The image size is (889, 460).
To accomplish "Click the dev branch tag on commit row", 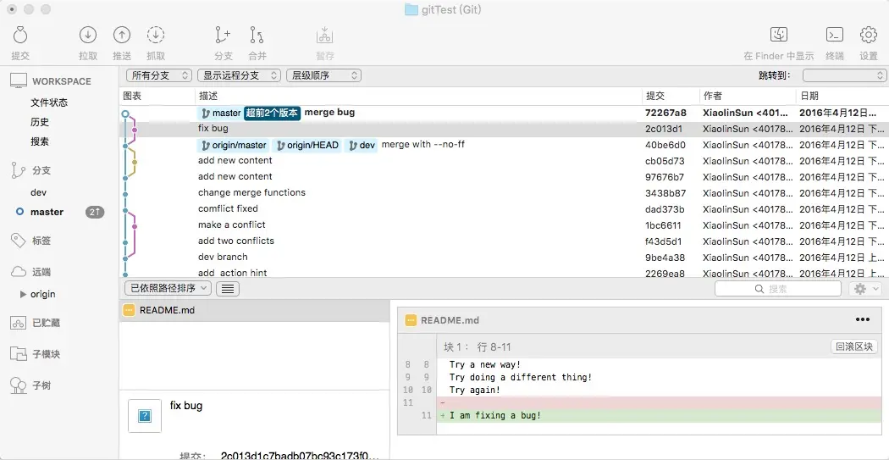I will pyautogui.click(x=362, y=145).
